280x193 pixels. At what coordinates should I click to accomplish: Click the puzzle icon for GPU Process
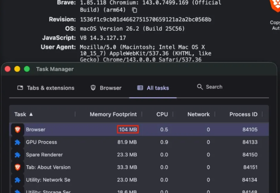(17, 142)
